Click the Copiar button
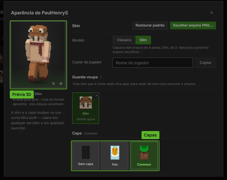 tap(206, 63)
